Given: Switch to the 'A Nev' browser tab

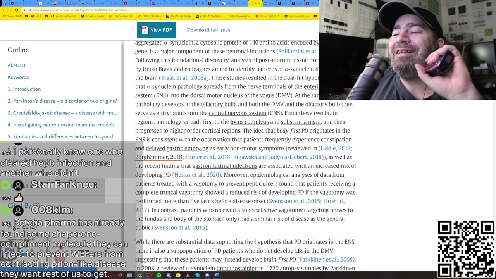Looking at the screenshot, I should [200, 3].
